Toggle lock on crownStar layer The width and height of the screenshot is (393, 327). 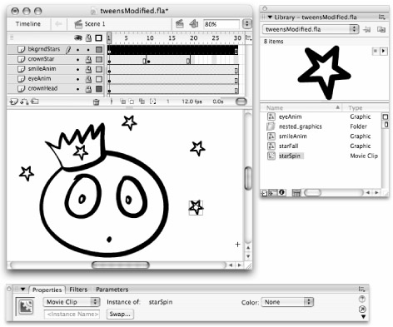(x=88, y=59)
